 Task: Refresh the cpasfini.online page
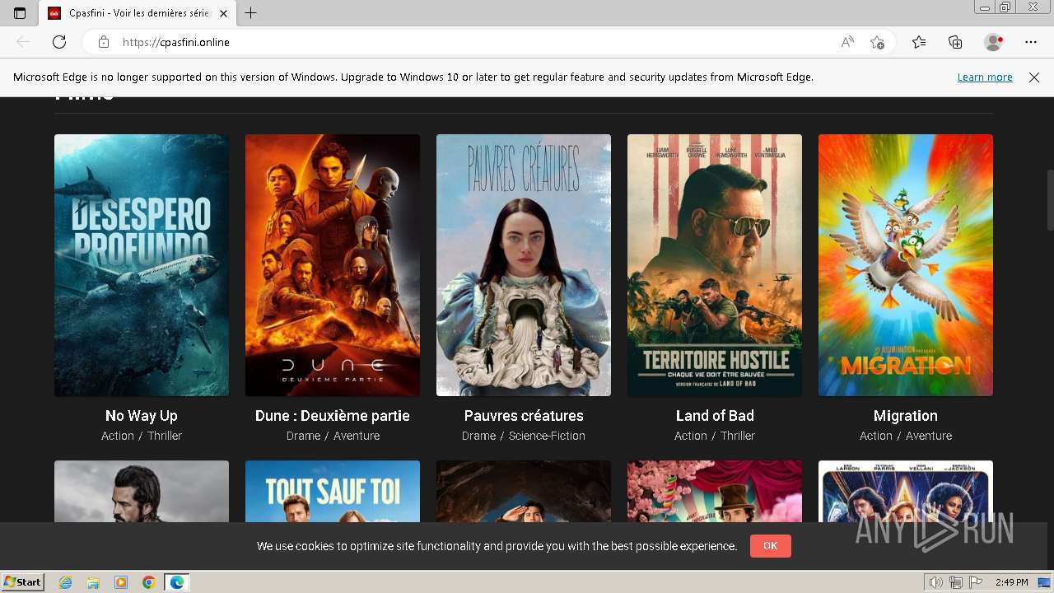pyautogui.click(x=59, y=42)
